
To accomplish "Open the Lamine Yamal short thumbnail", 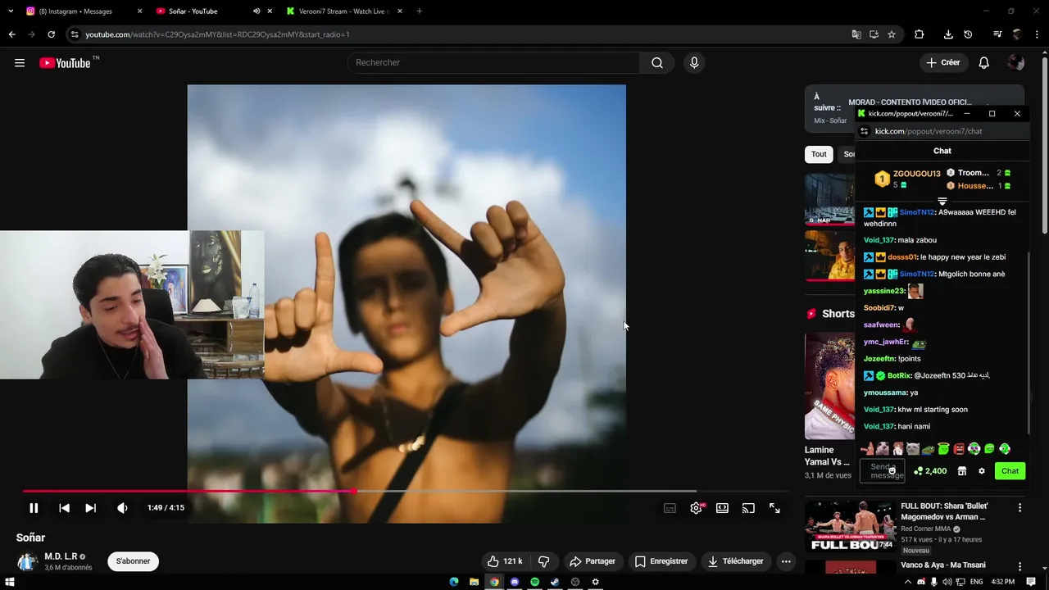I will tap(830, 386).
